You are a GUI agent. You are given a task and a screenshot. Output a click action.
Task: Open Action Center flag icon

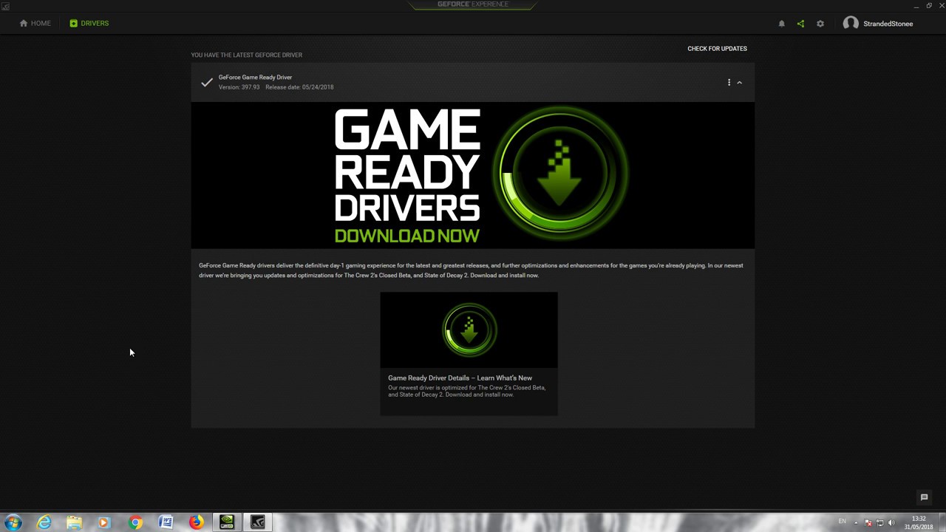pos(868,523)
